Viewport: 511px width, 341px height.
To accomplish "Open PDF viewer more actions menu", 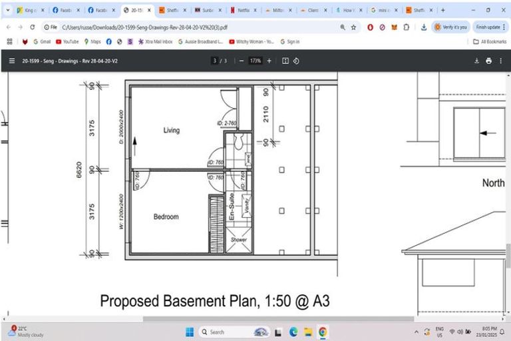I will [x=500, y=61].
